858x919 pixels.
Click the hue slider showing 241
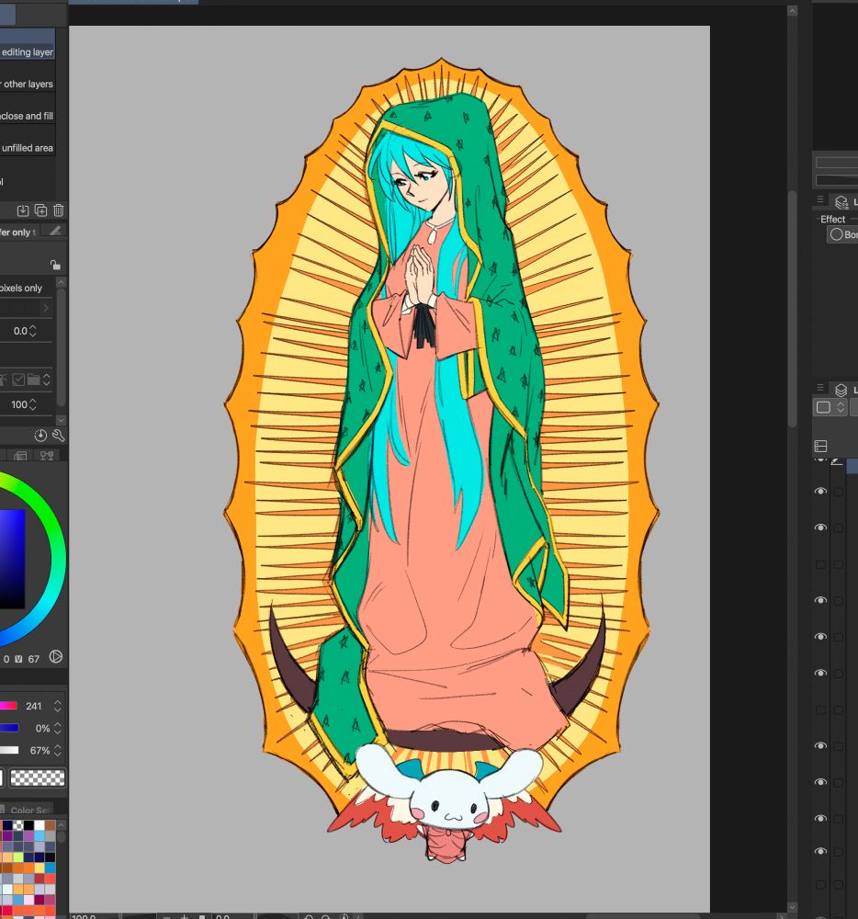pyautogui.click(x=8, y=706)
